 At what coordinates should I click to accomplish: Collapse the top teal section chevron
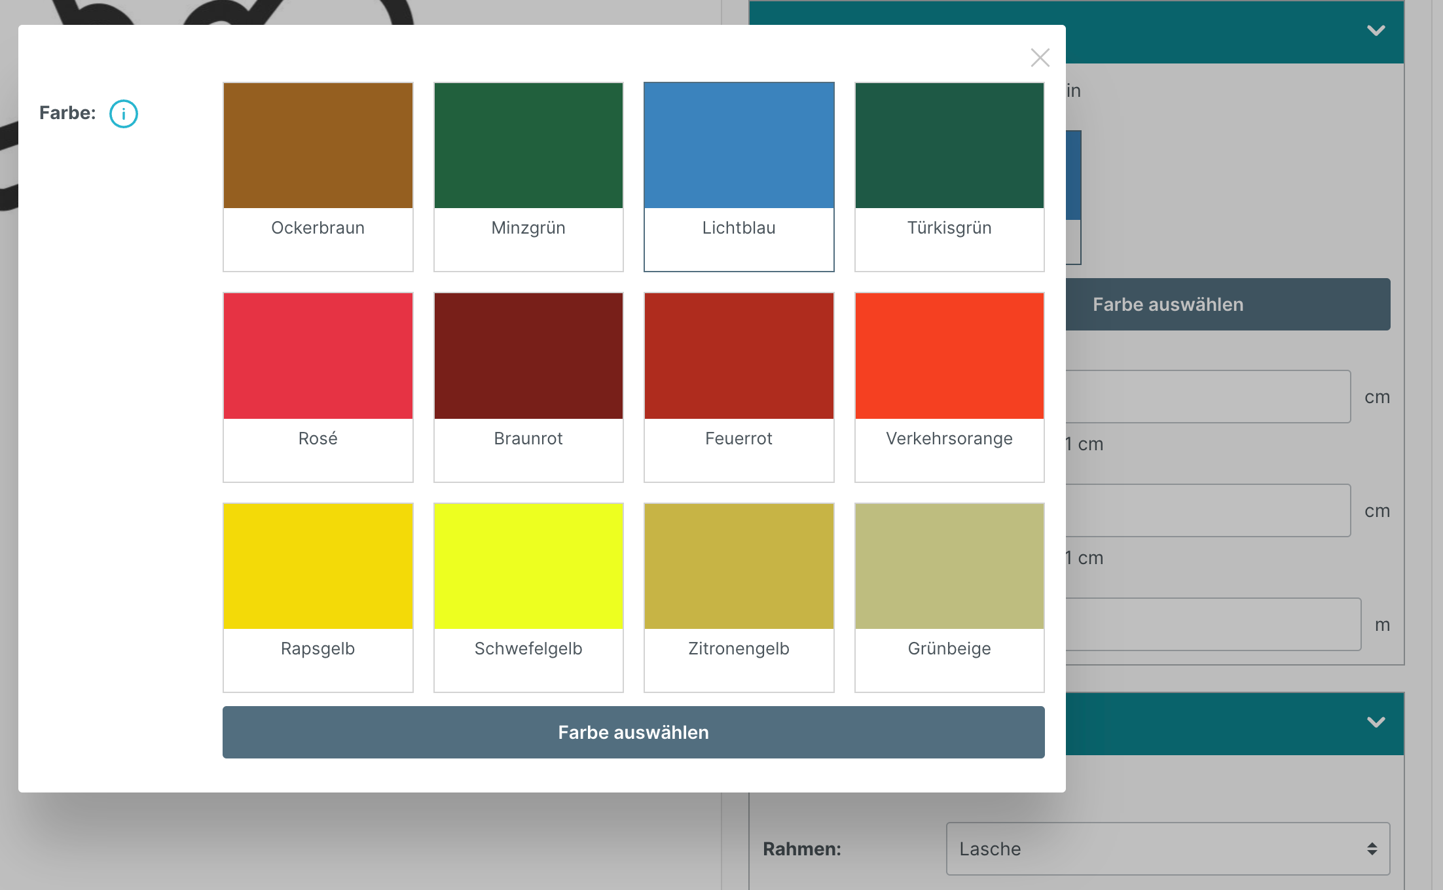tap(1376, 31)
